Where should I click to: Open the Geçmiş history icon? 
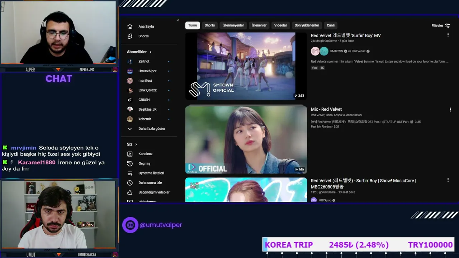pyautogui.click(x=130, y=164)
